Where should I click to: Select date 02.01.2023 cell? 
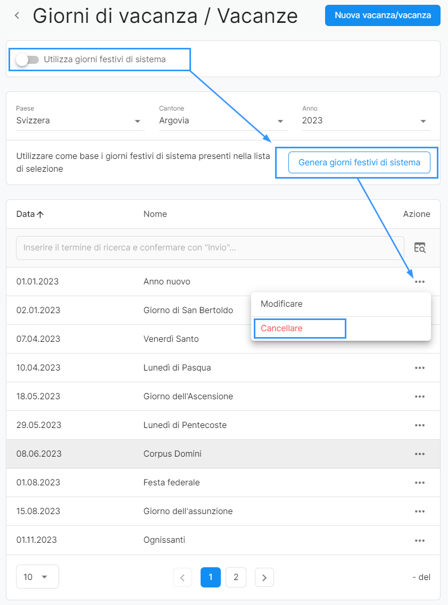point(38,310)
